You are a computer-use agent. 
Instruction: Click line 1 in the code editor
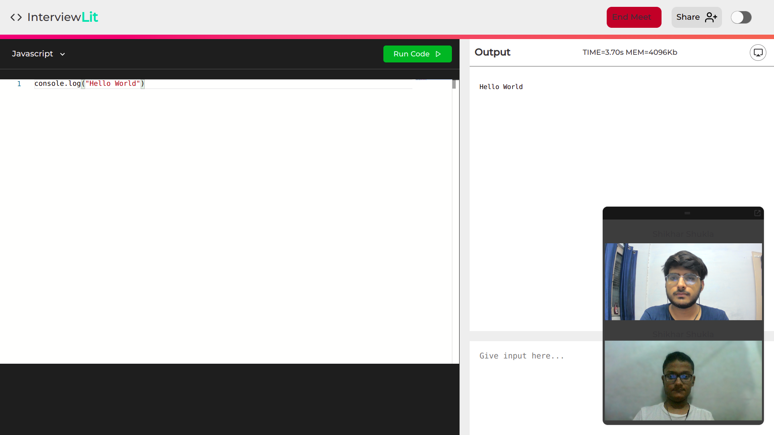tap(89, 83)
